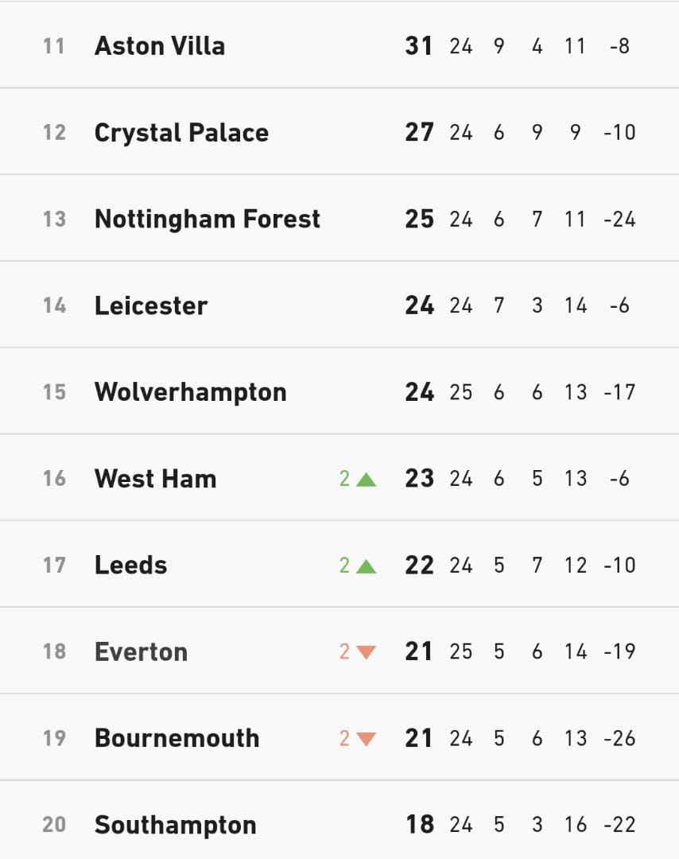Tap the West Ham team name
The height and width of the screenshot is (859, 679).
pyautogui.click(x=156, y=479)
